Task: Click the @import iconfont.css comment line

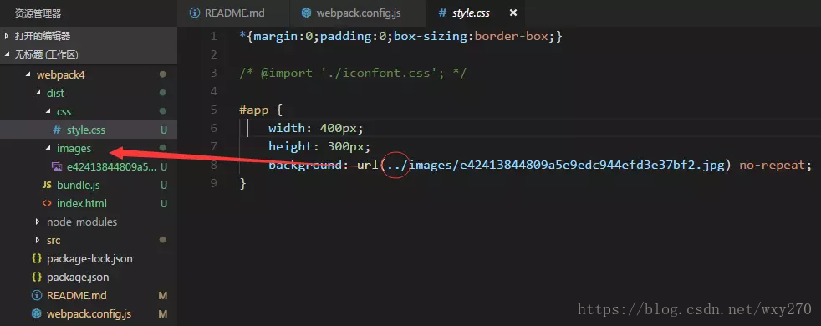Action: [352, 74]
